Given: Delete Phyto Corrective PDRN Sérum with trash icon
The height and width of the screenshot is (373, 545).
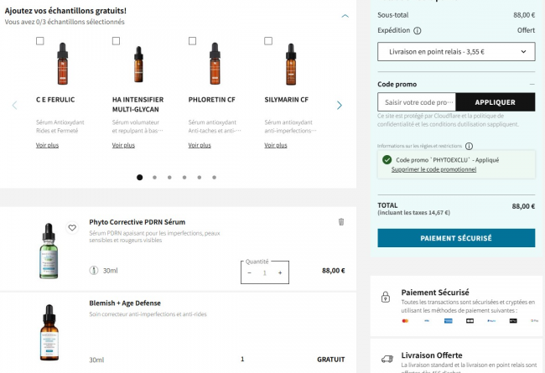Looking at the screenshot, I should 341,222.
